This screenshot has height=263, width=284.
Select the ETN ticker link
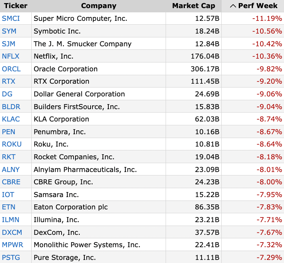pos(9,207)
